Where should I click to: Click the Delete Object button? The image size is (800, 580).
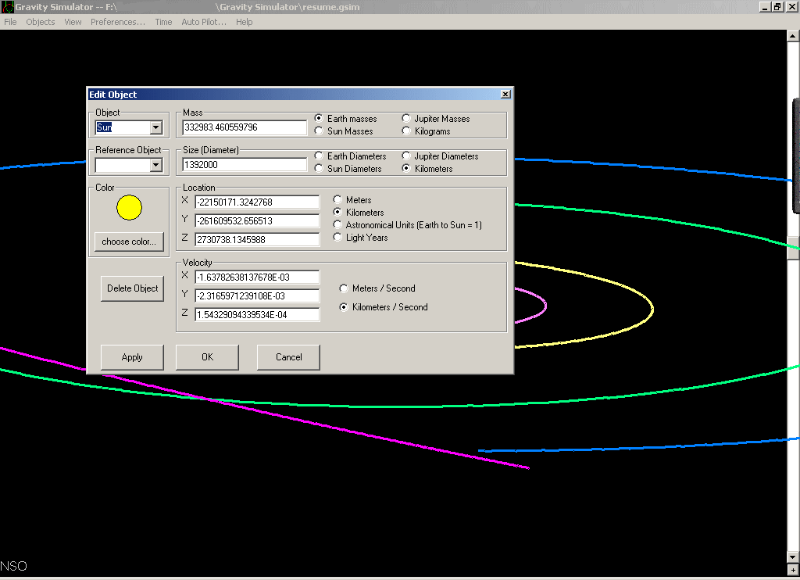coord(132,288)
